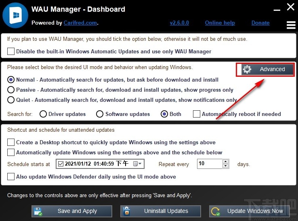Tick Disable built-in Windows Automatic Updates checkbox
The width and height of the screenshot is (298, 221).
[x=11, y=51]
